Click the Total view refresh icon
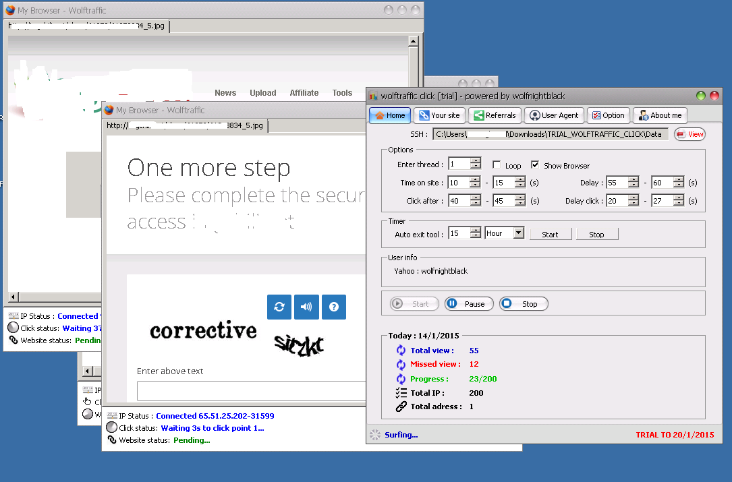This screenshot has width=732, height=482. coord(401,351)
